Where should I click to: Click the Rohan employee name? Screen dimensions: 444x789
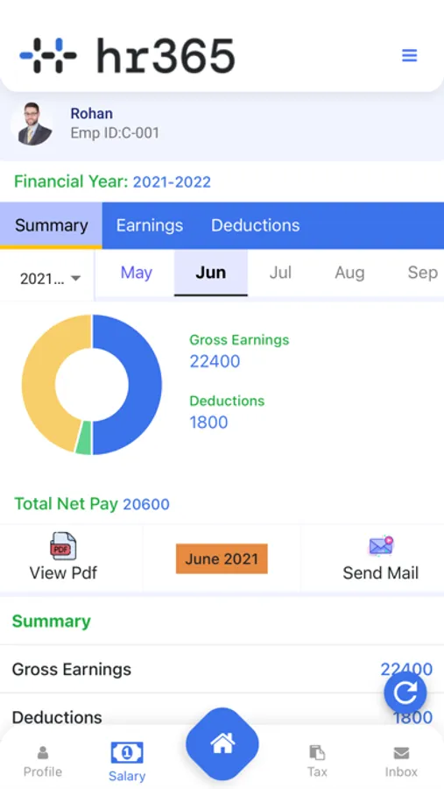[x=92, y=113]
